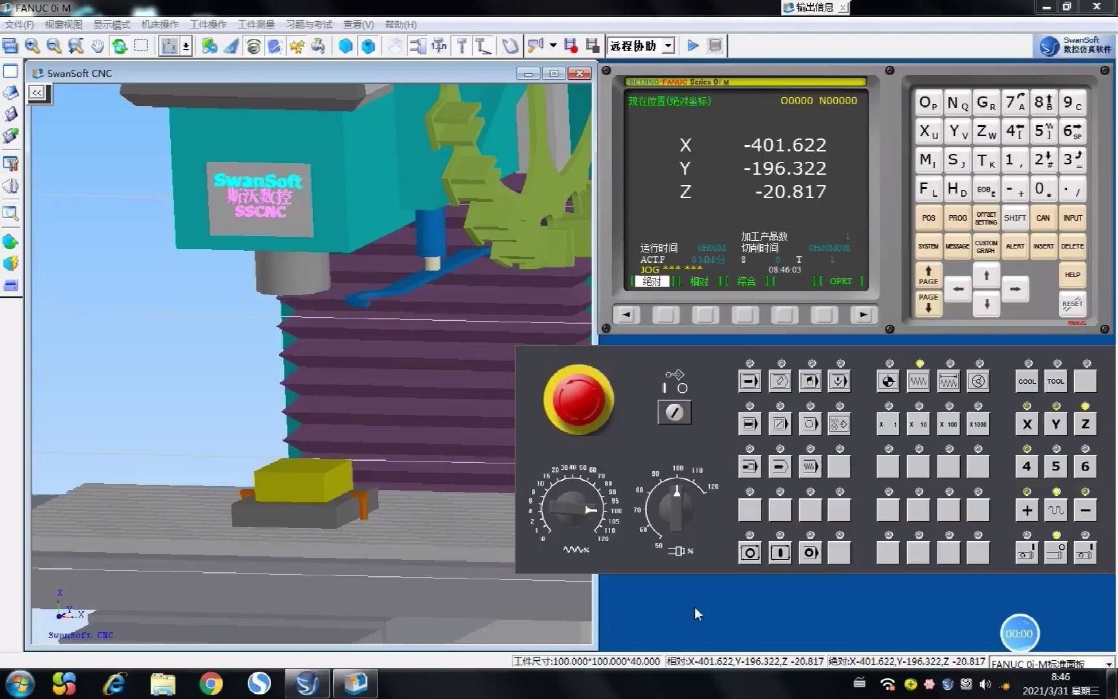Viewport: 1118px width, 699px height.
Task: Click the EOB key on keypad
Action: coord(986,190)
